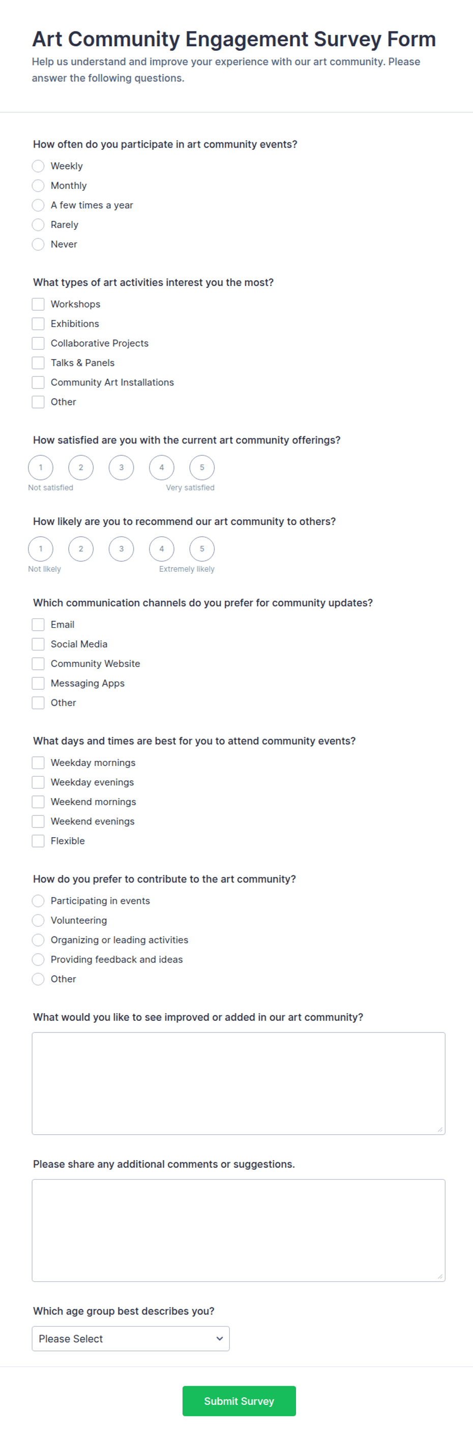Pick satisfaction rating 1, Not satisfied

[41, 467]
